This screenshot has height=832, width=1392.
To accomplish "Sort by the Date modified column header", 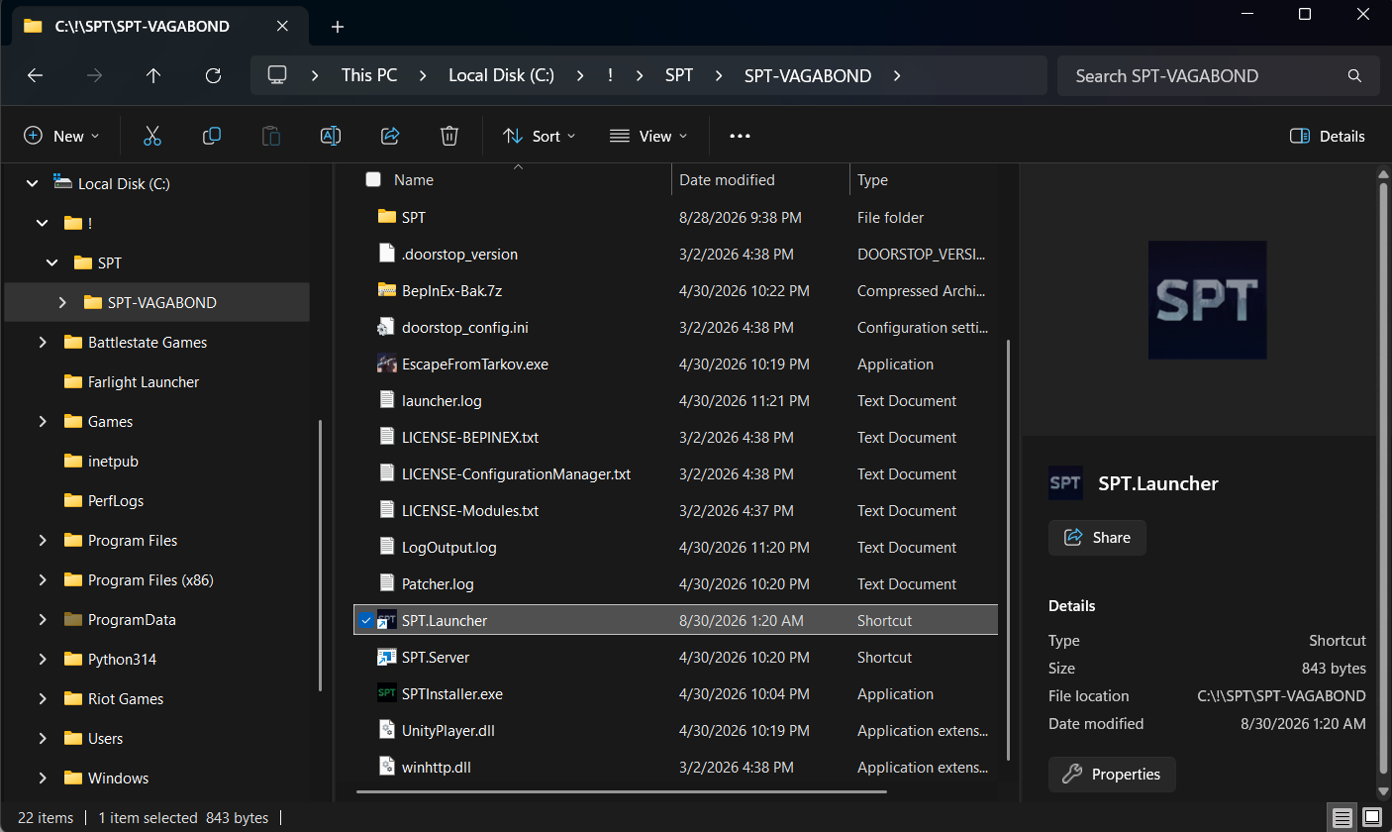I will click(x=761, y=179).
